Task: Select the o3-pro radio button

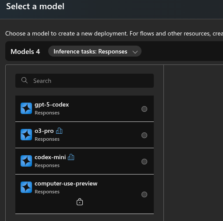Action: point(144,135)
